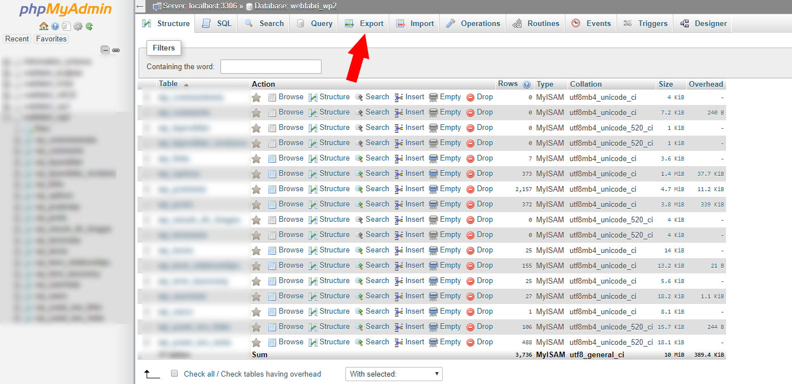Reload navigation panel with green refresh icon

tap(89, 26)
